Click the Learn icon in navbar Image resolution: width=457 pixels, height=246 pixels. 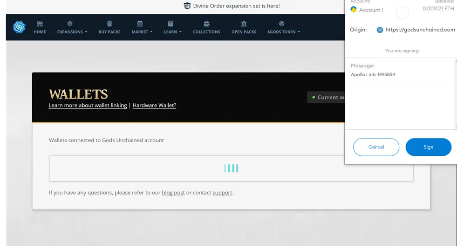tap(171, 24)
